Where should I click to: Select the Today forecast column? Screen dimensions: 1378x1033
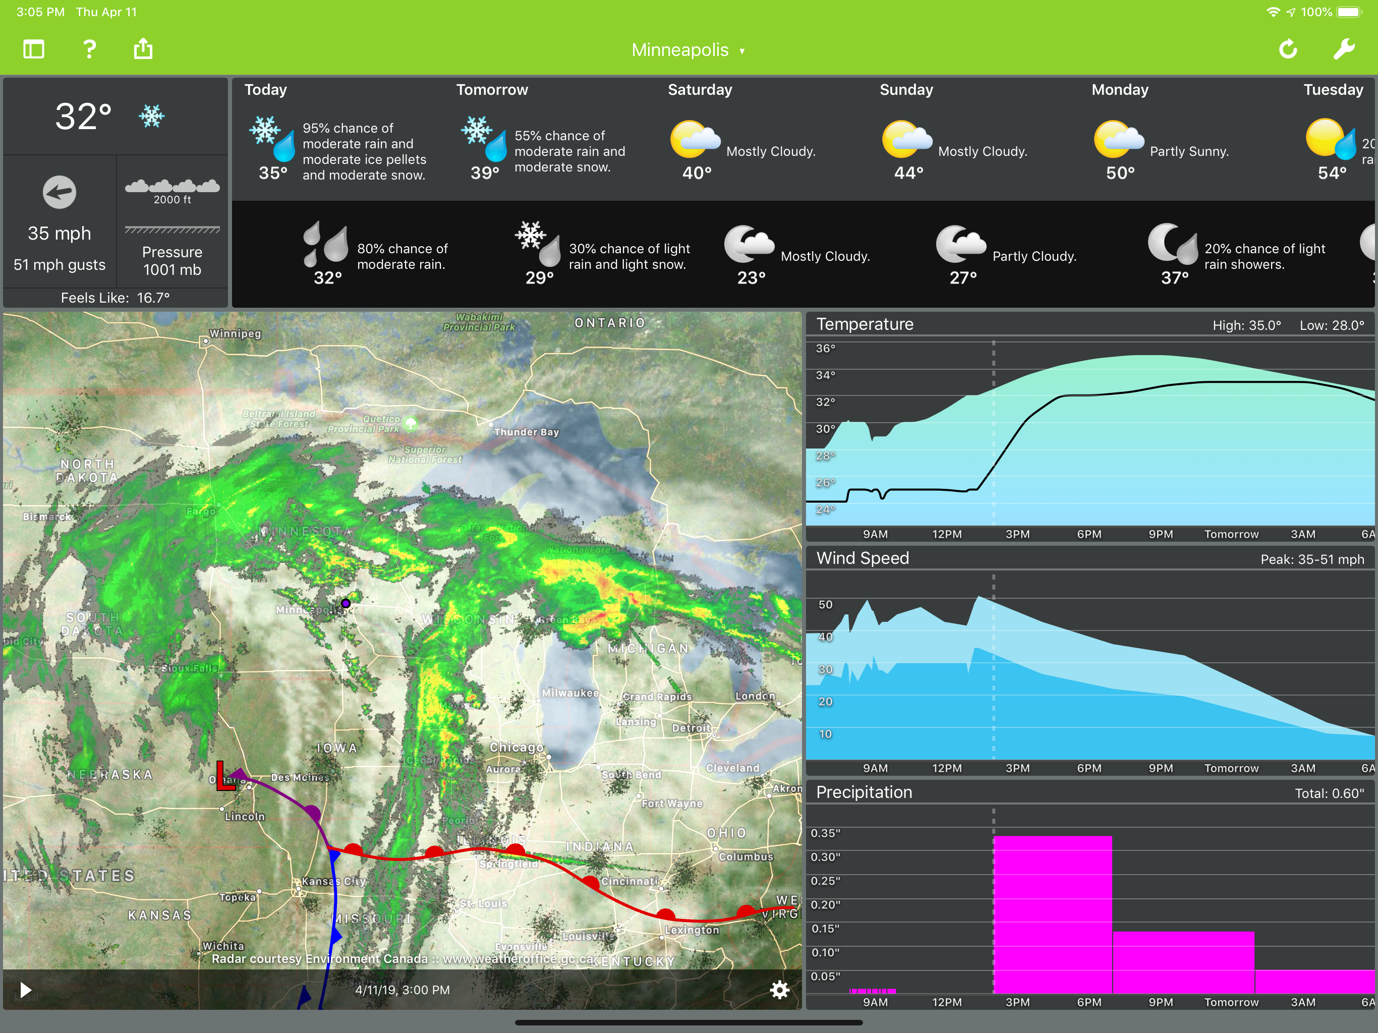pyautogui.click(x=339, y=138)
